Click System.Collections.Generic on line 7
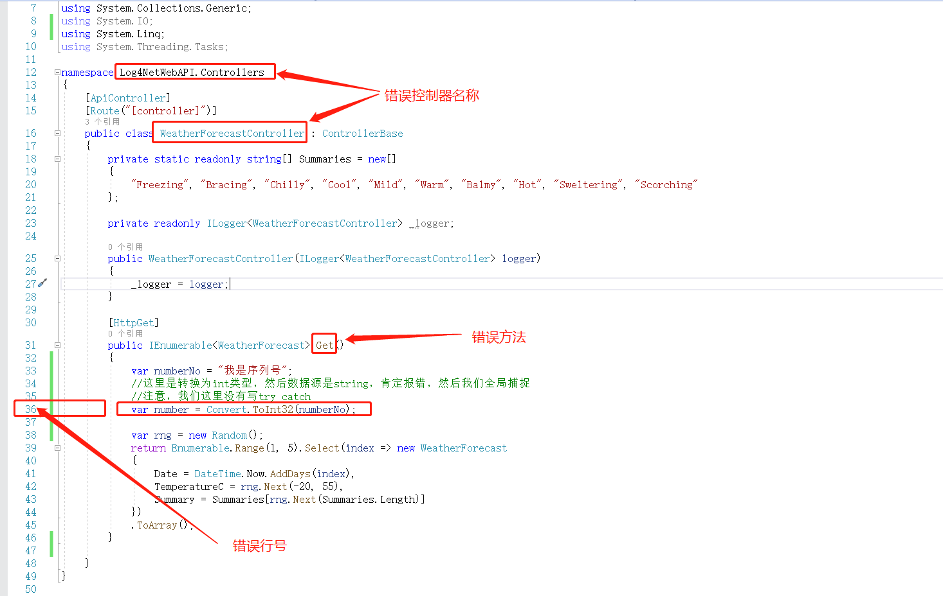The height and width of the screenshot is (596, 943). click(172, 8)
